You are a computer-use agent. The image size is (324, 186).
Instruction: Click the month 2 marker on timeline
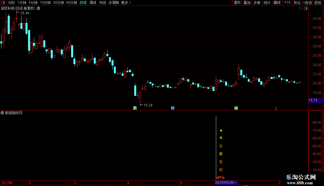(x=30, y=183)
